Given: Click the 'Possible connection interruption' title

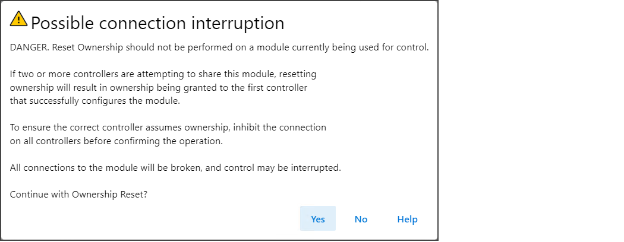Looking at the screenshot, I should [157, 24].
